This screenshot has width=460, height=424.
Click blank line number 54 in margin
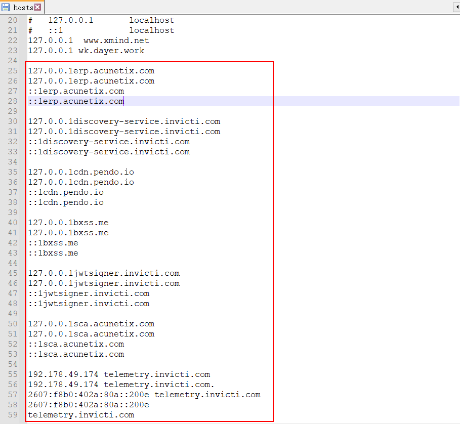tap(13, 364)
